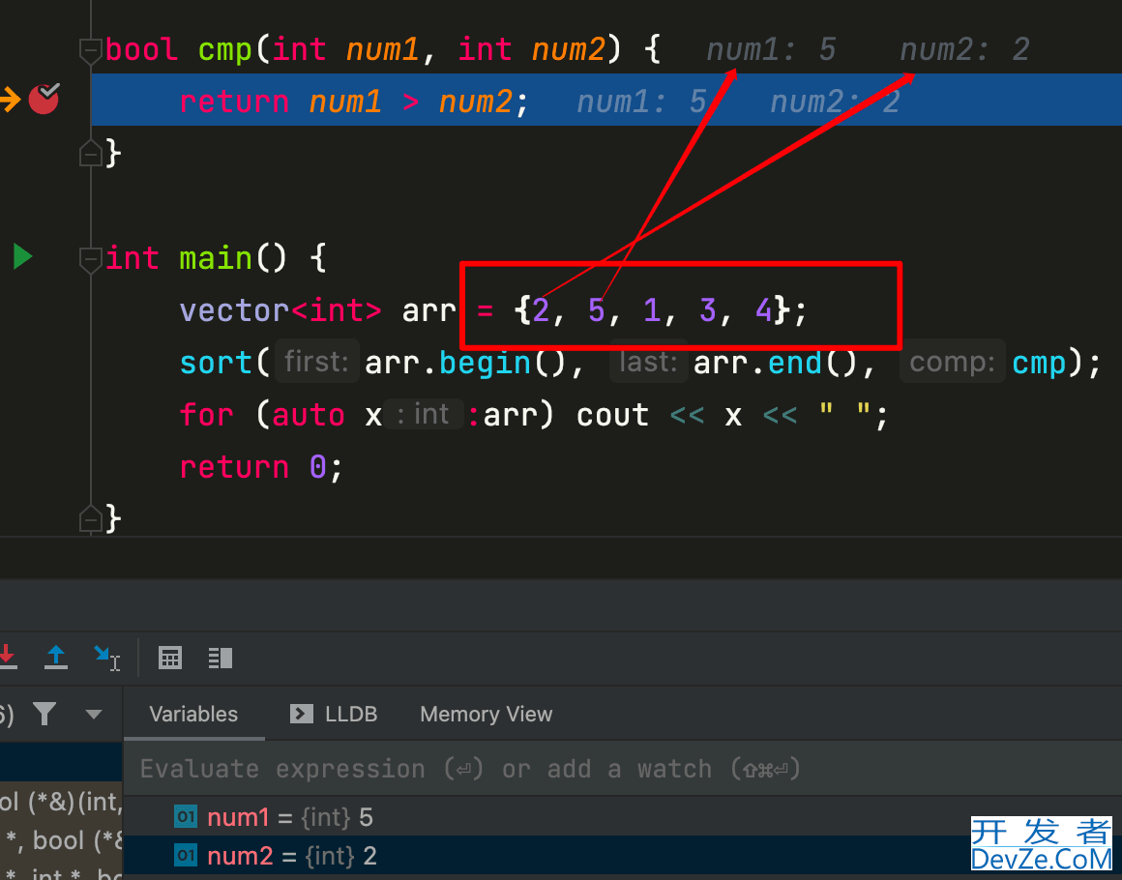Collapse the main function fold marker
The height and width of the screenshot is (880, 1122).
pyautogui.click(x=90, y=259)
